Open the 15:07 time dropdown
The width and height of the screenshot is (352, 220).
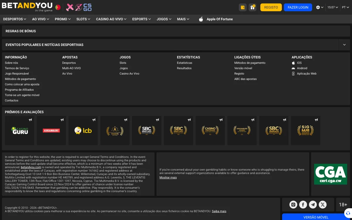coord(333,7)
